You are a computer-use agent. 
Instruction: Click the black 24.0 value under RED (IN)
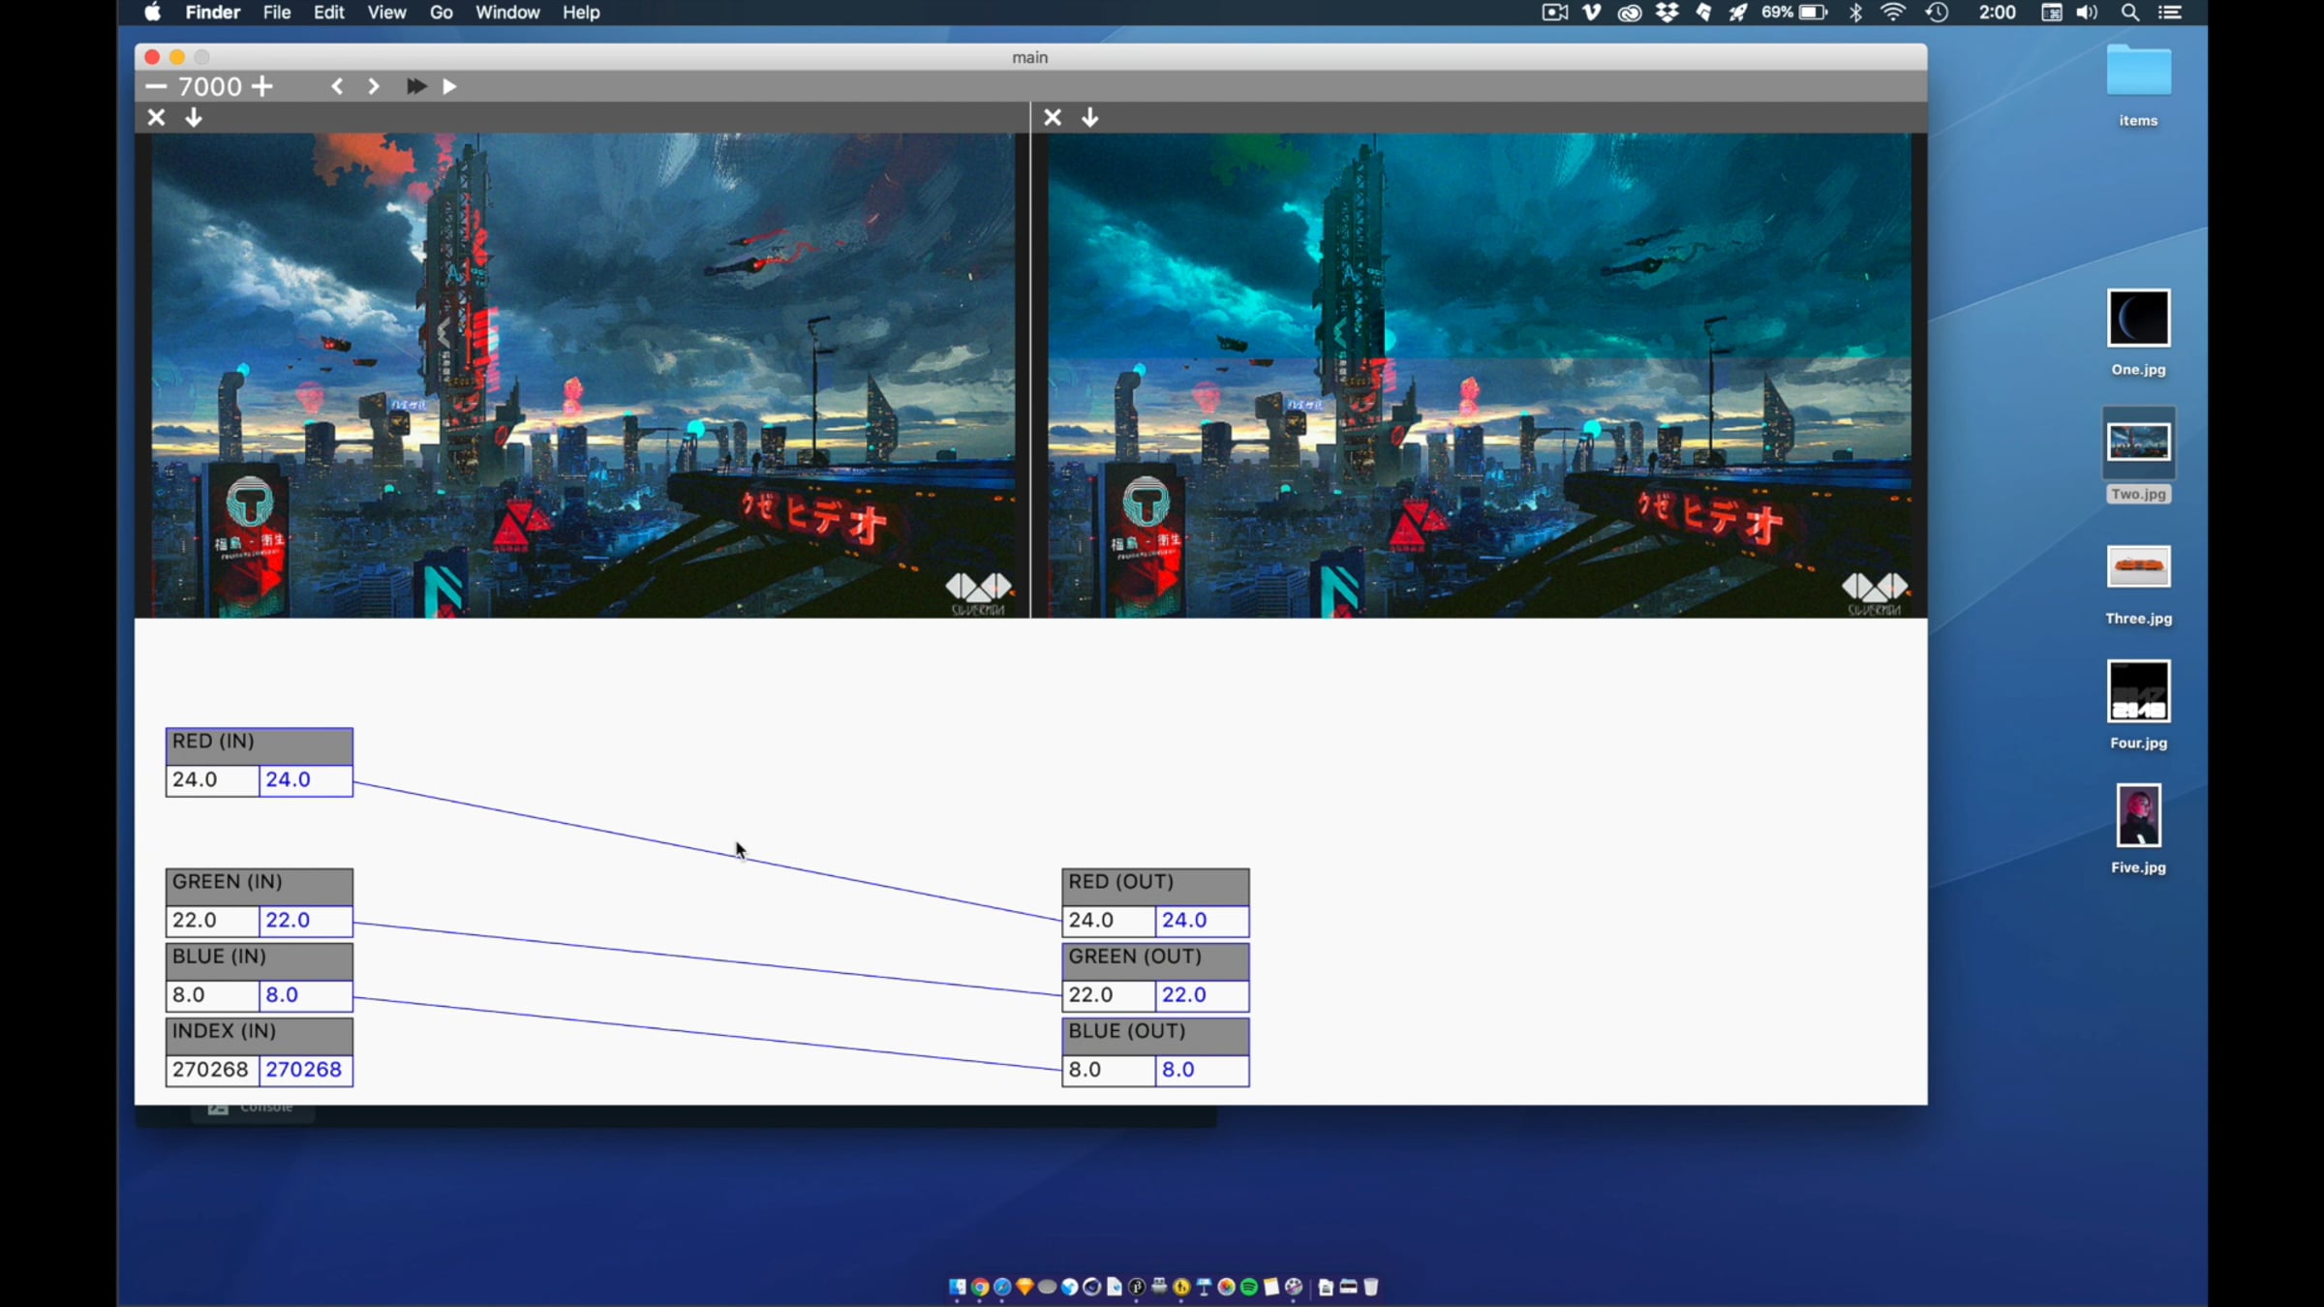click(212, 780)
